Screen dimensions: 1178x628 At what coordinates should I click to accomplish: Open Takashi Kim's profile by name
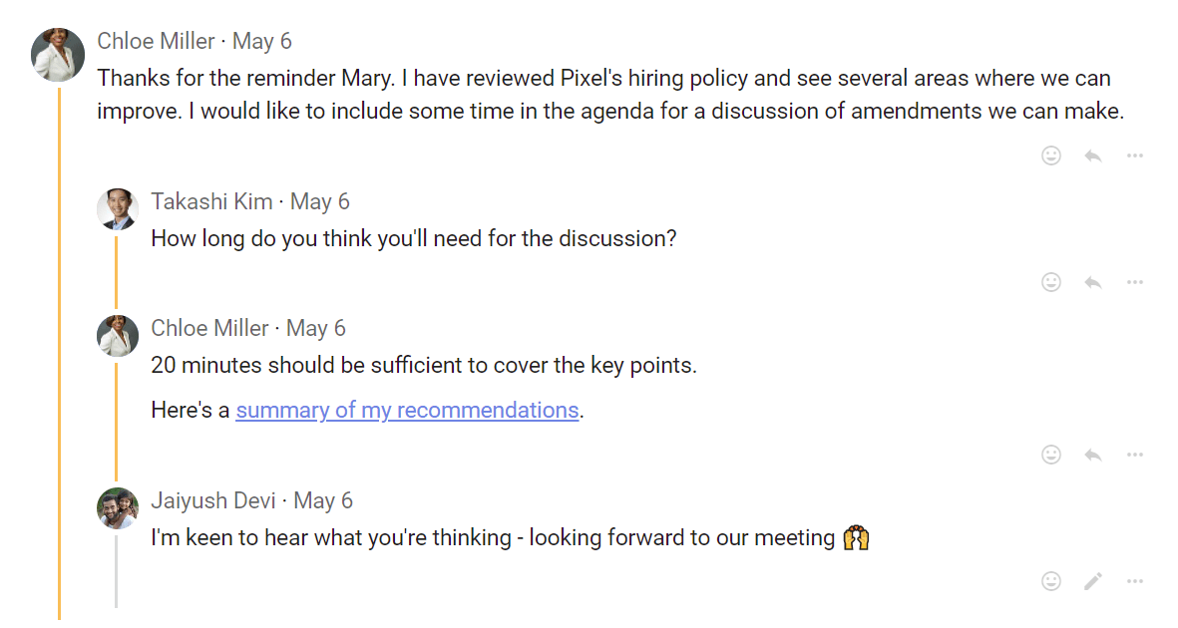211,201
